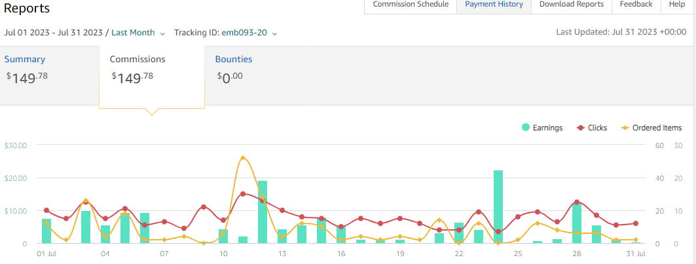
Task: Click the earnings bar on Jul 12
Action: coord(263,212)
